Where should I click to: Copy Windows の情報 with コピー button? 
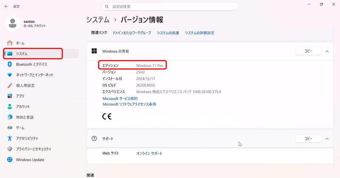309,51
